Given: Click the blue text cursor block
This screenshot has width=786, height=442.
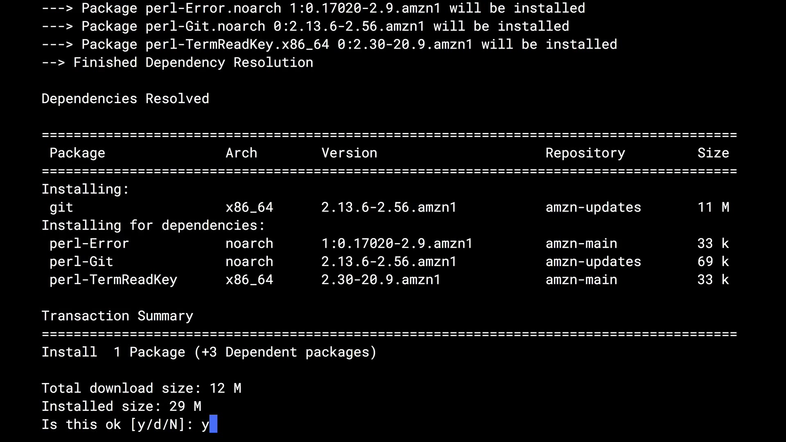Looking at the screenshot, I should click(x=213, y=424).
